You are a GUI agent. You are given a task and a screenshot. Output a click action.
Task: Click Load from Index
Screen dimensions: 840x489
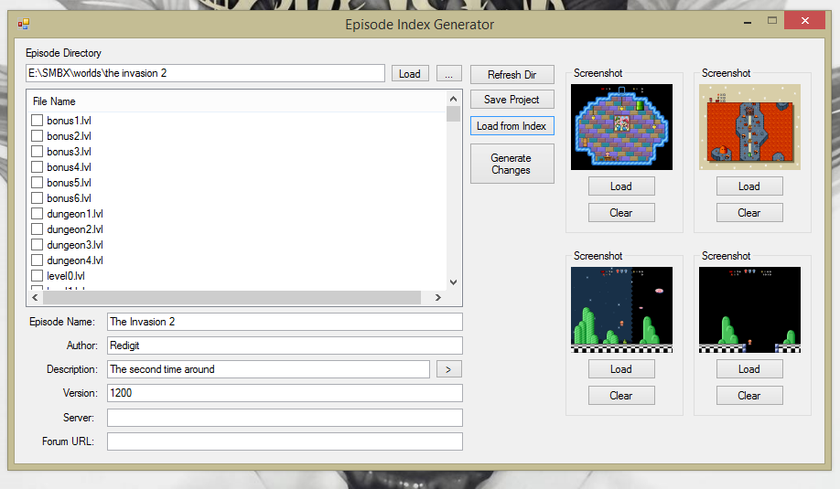[x=512, y=126]
